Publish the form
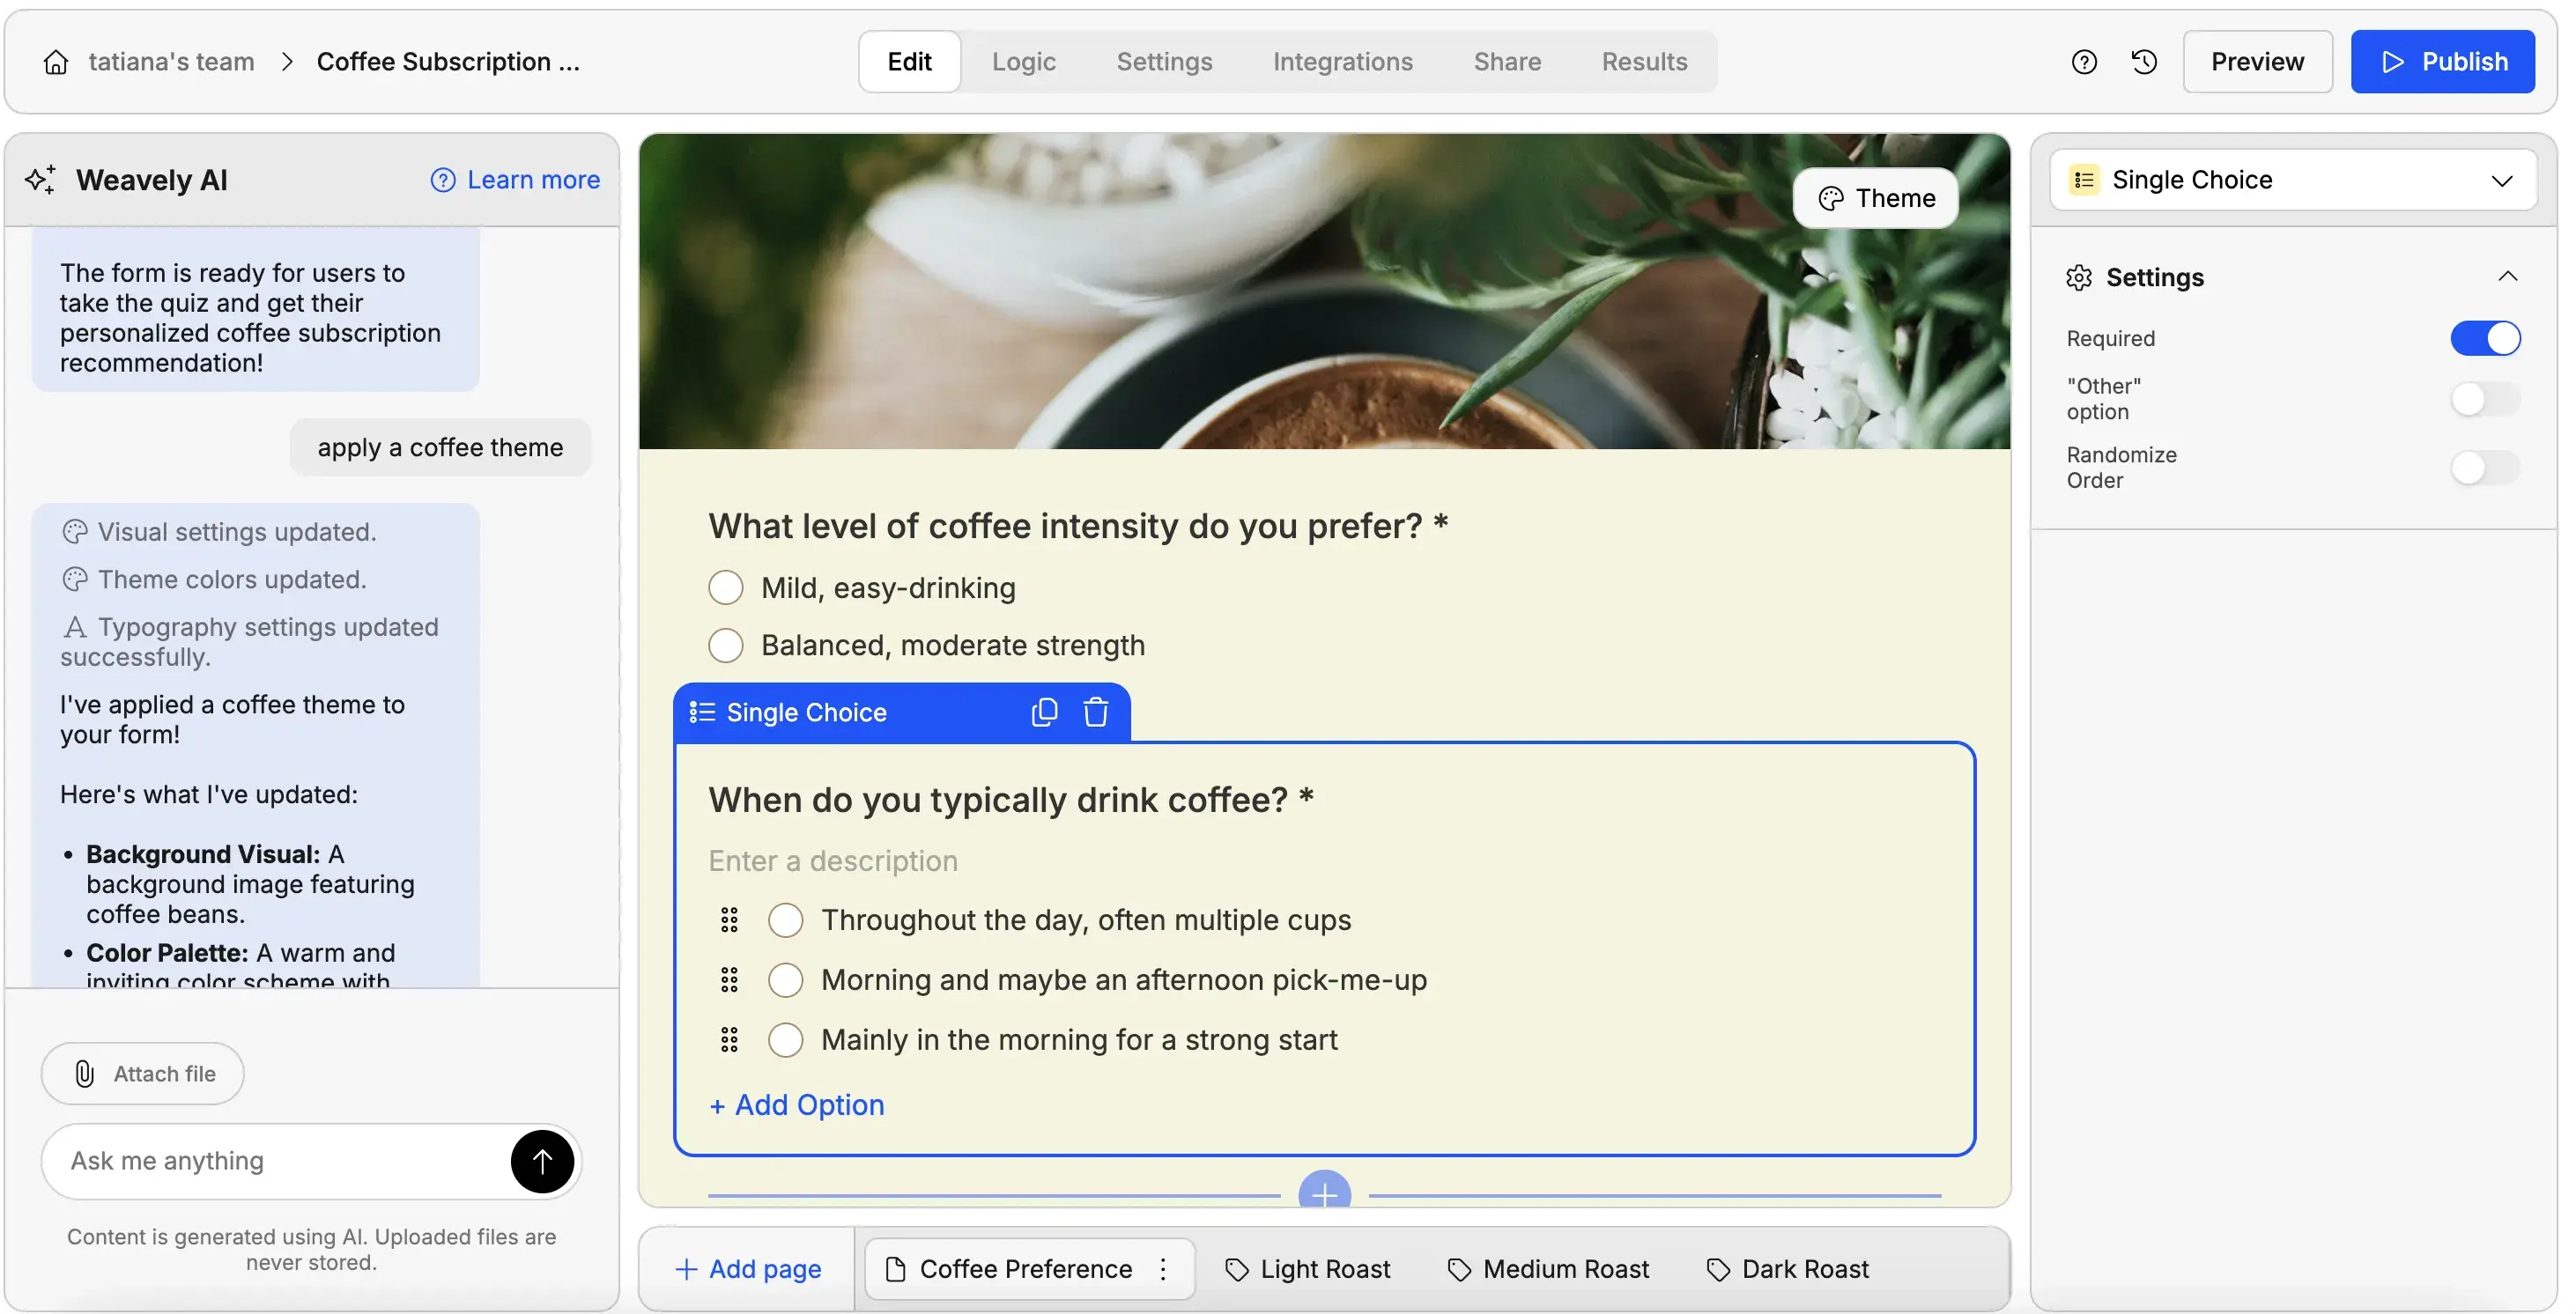 (2442, 62)
